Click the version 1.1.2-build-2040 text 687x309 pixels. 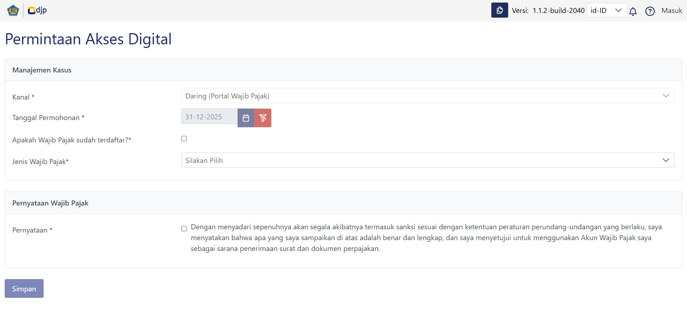[x=558, y=11]
